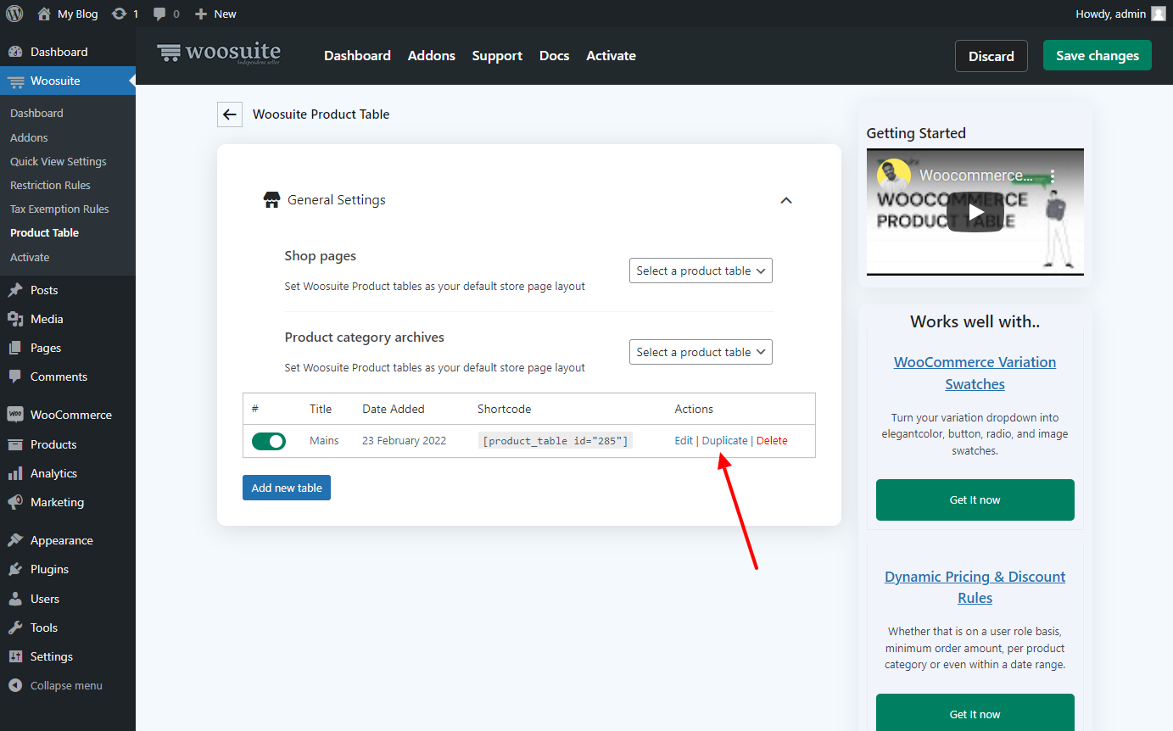The width and height of the screenshot is (1173, 731).
Task: Click the Posts pin icon
Action: (15, 290)
